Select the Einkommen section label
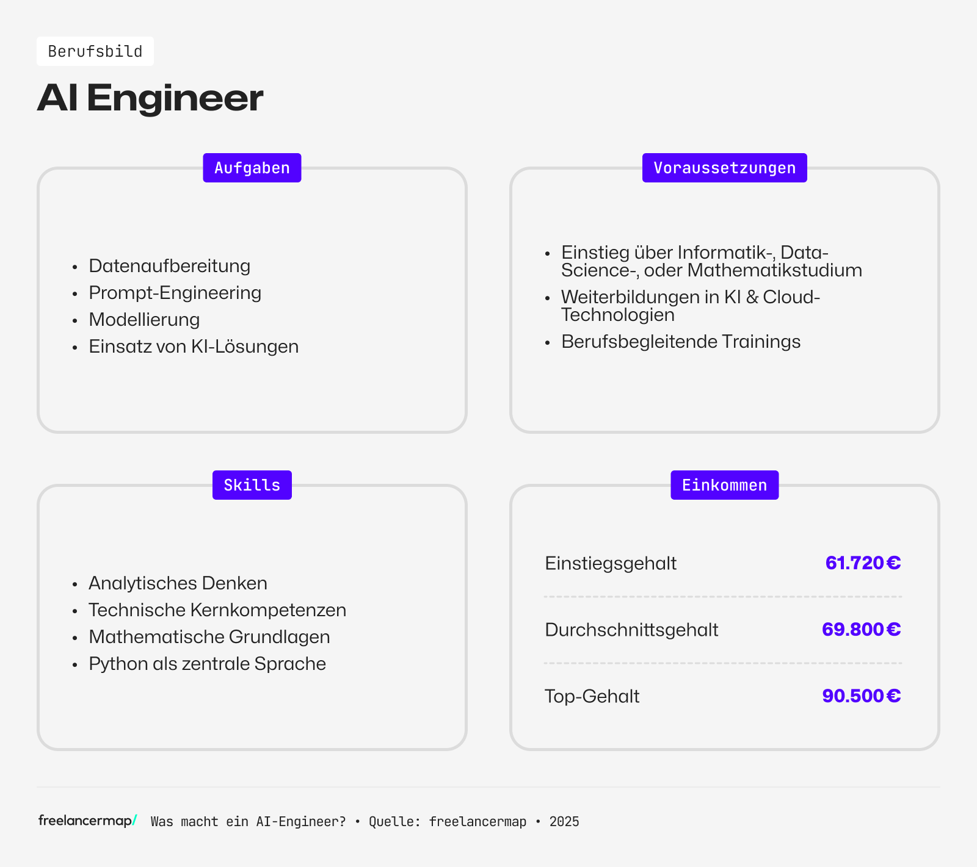This screenshot has width=977, height=867. [724, 485]
